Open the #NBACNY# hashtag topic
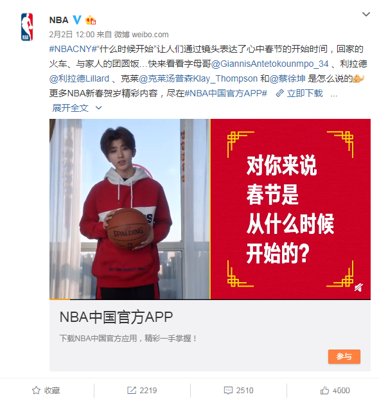This screenshot has width=379, height=399. (73, 49)
